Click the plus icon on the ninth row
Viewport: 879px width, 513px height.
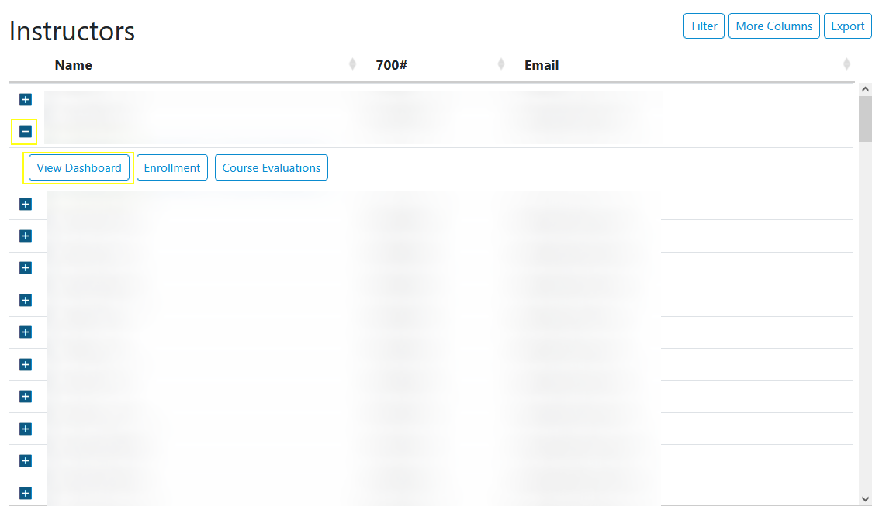click(26, 397)
